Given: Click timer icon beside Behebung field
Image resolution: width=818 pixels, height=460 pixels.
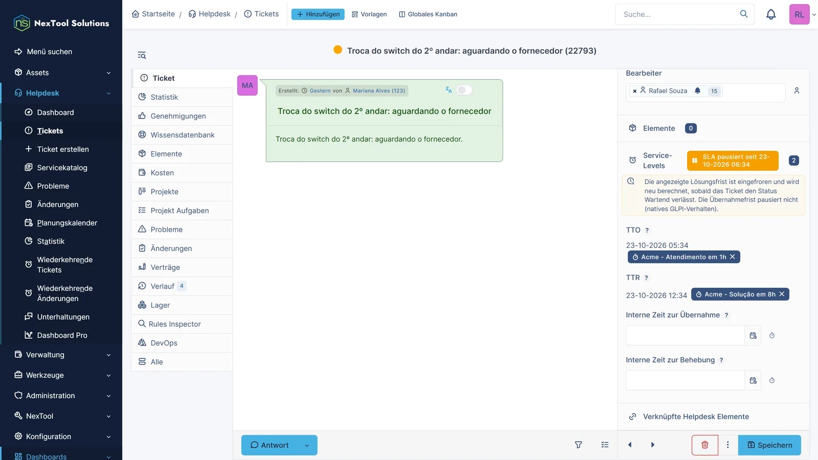Looking at the screenshot, I should click(772, 380).
